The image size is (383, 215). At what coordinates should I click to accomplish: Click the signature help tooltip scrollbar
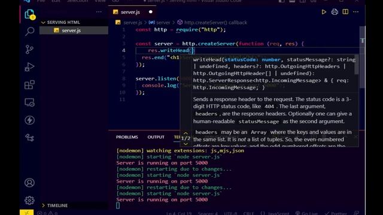[357, 64]
